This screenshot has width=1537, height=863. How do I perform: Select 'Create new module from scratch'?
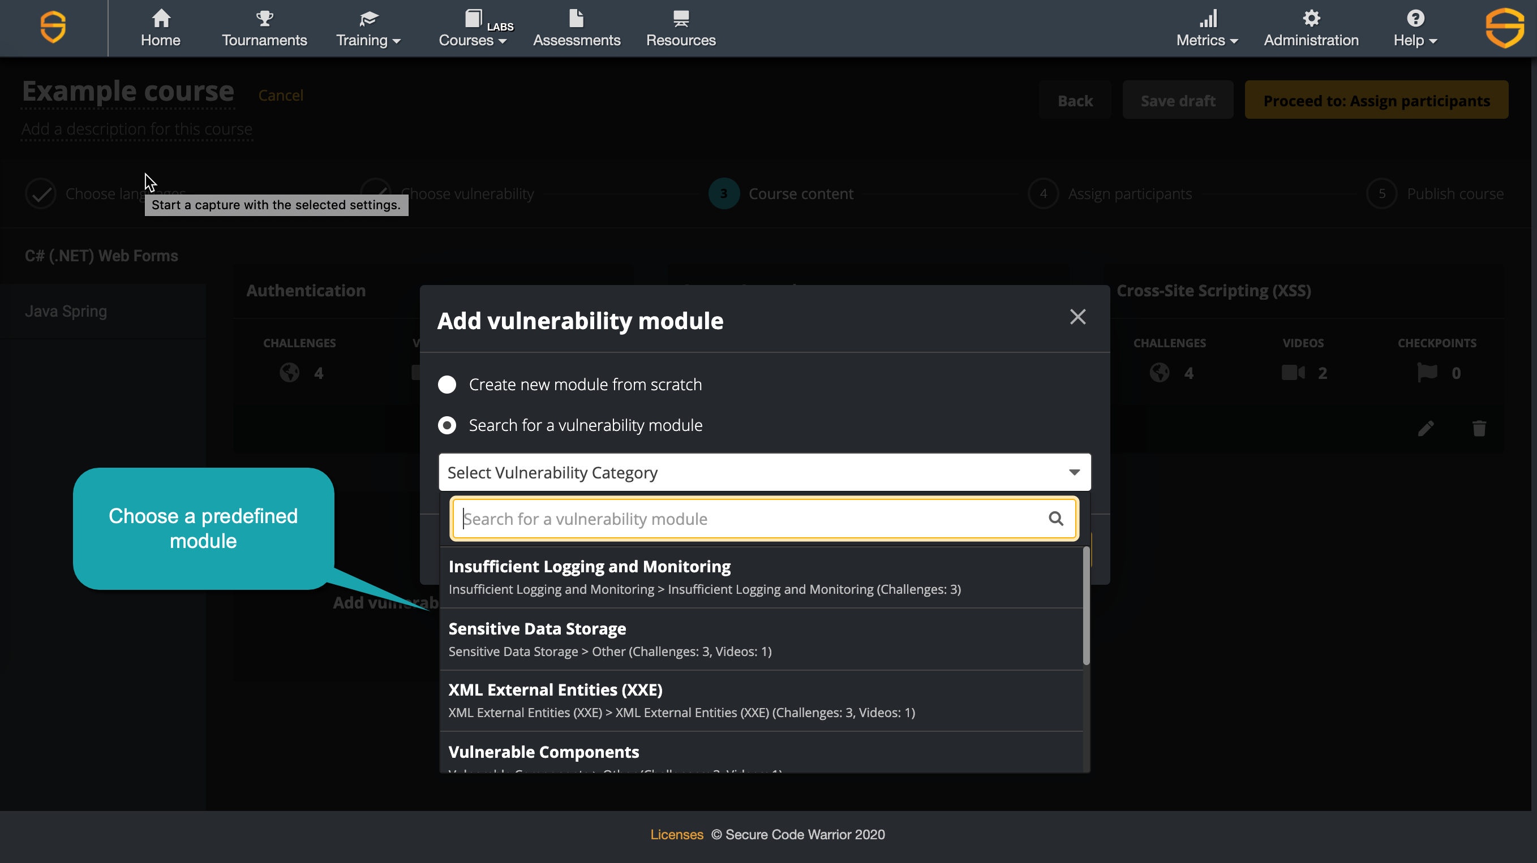point(448,384)
